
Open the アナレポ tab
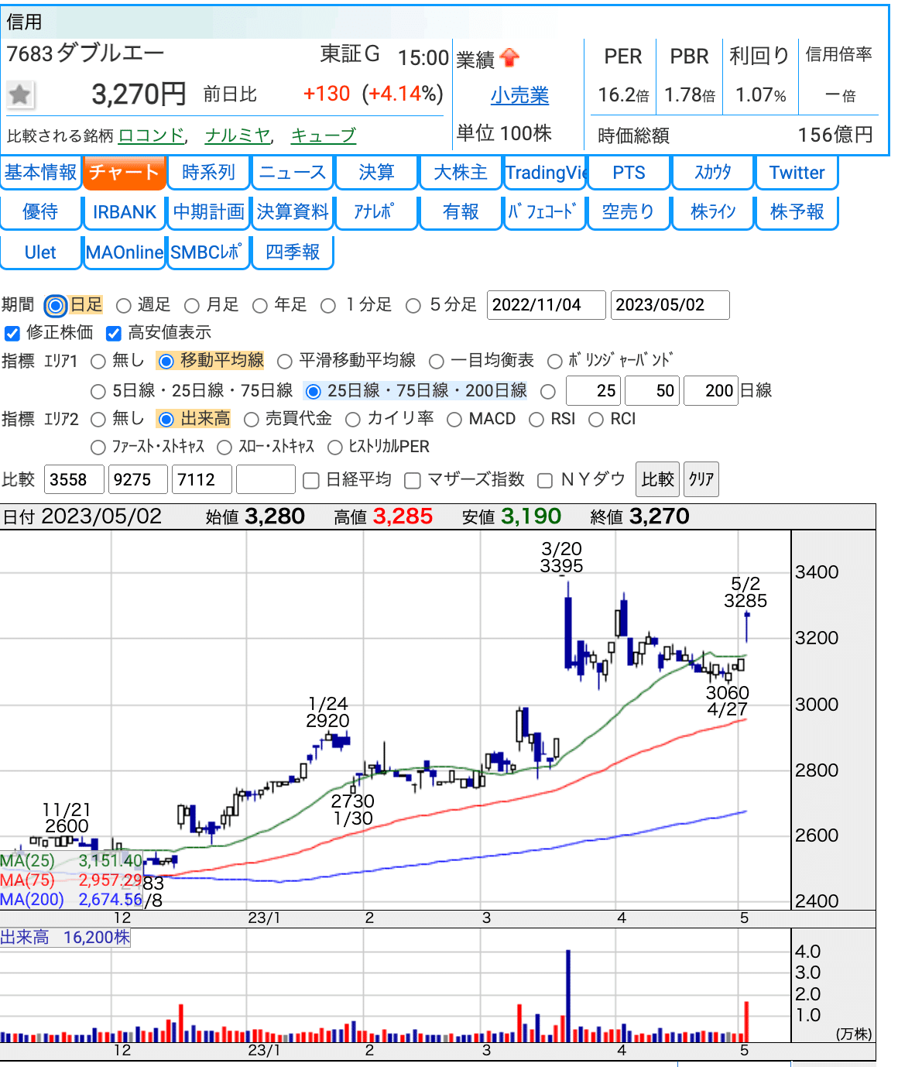(x=376, y=211)
